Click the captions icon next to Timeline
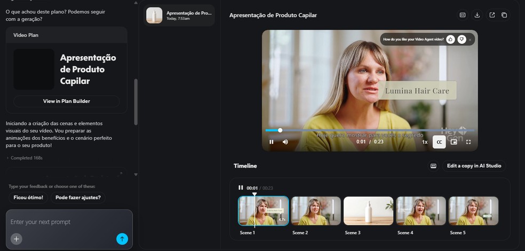 433,166
